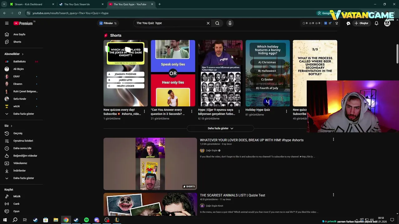
Task: Click the YouTube search text field
Action: pos(170,23)
